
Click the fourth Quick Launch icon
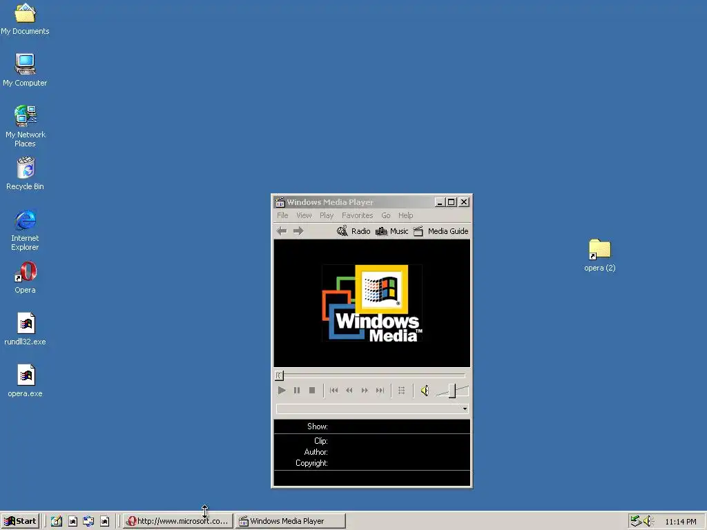(105, 522)
